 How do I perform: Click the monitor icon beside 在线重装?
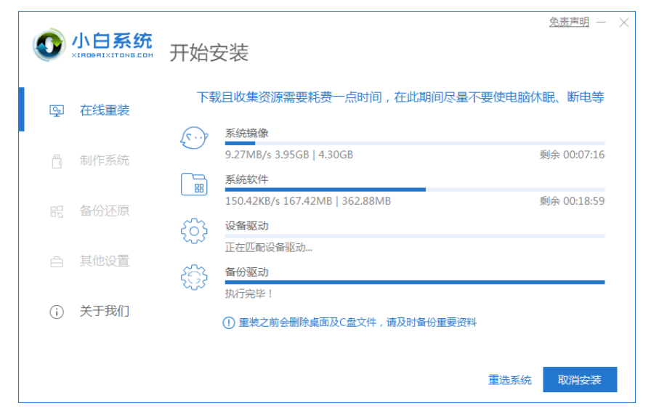57,110
